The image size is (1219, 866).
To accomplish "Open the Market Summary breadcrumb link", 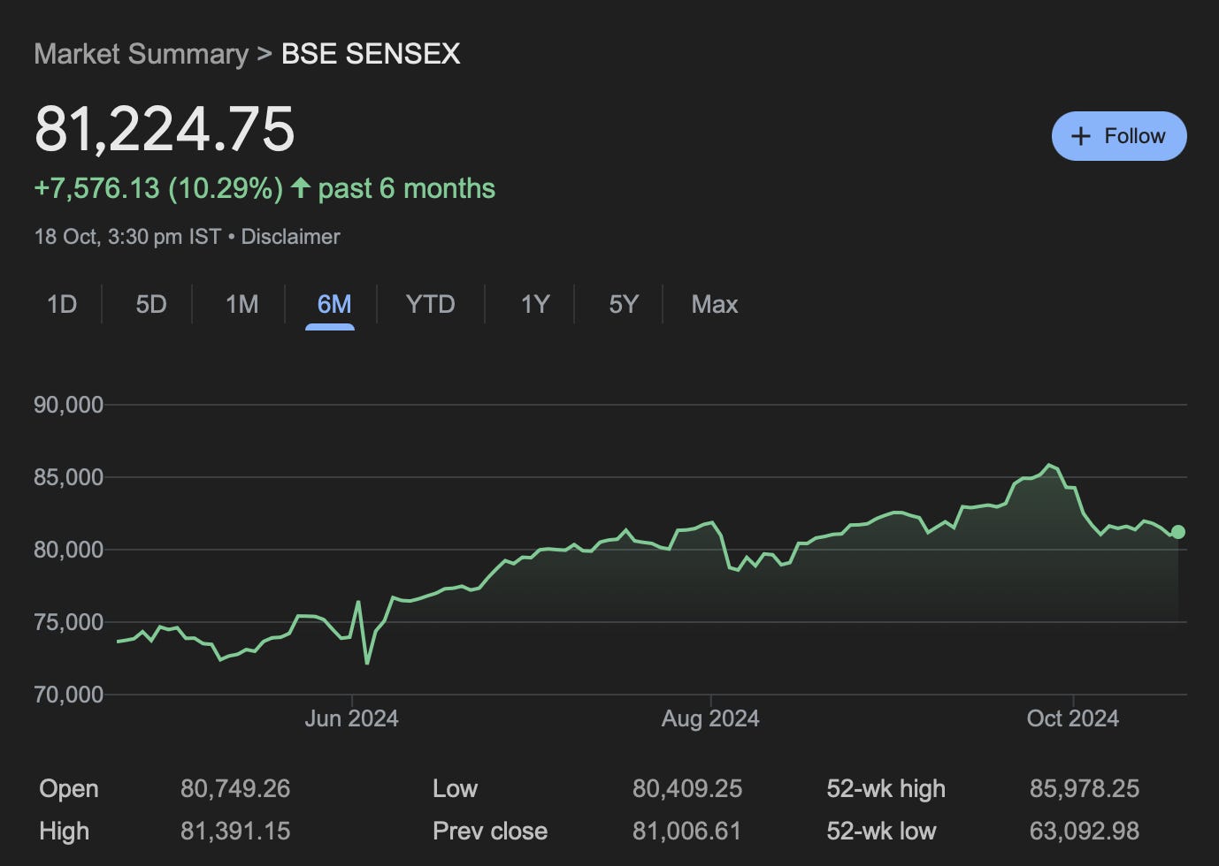I will click(x=142, y=54).
